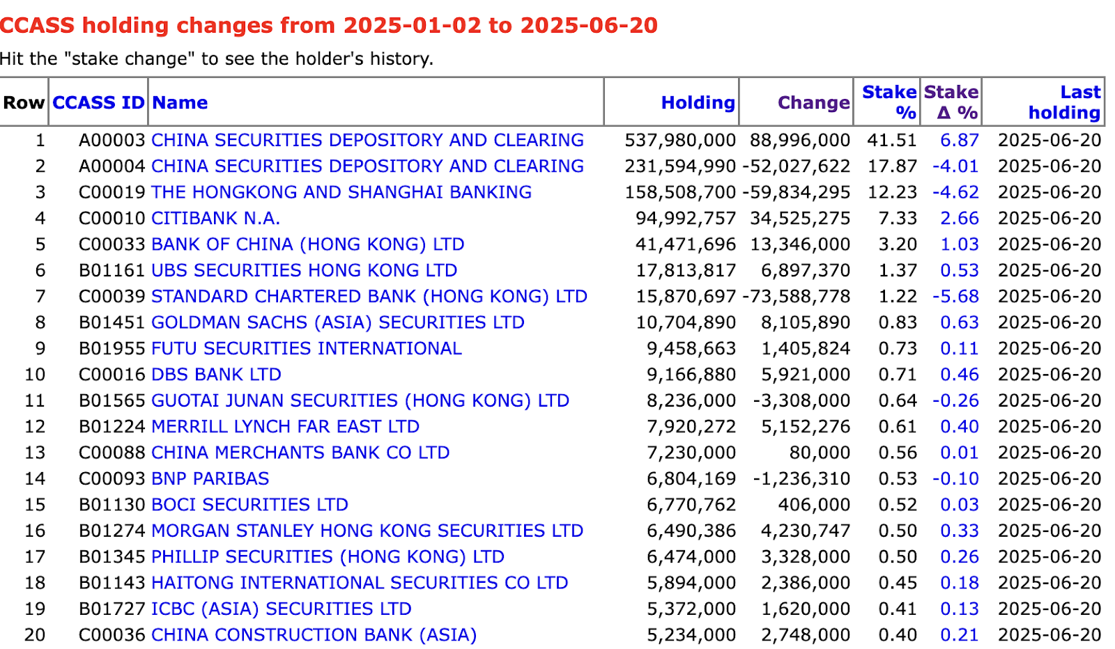Open UBS Securities Hong Kong Ltd link
This screenshot has height=649, width=1115.
coord(304,270)
